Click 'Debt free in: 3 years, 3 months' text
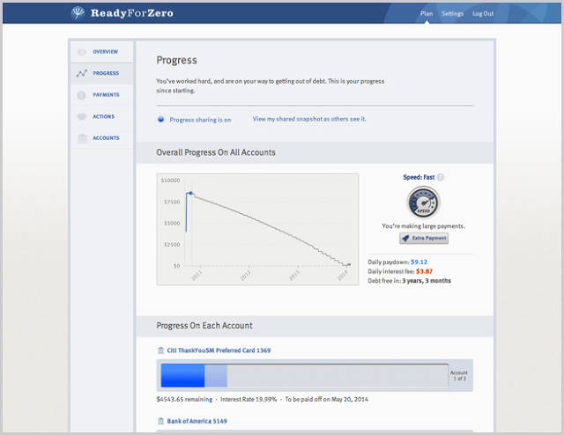Viewport: 564px width, 435px height. [409, 281]
